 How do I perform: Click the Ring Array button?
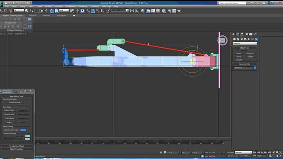tap(250, 53)
